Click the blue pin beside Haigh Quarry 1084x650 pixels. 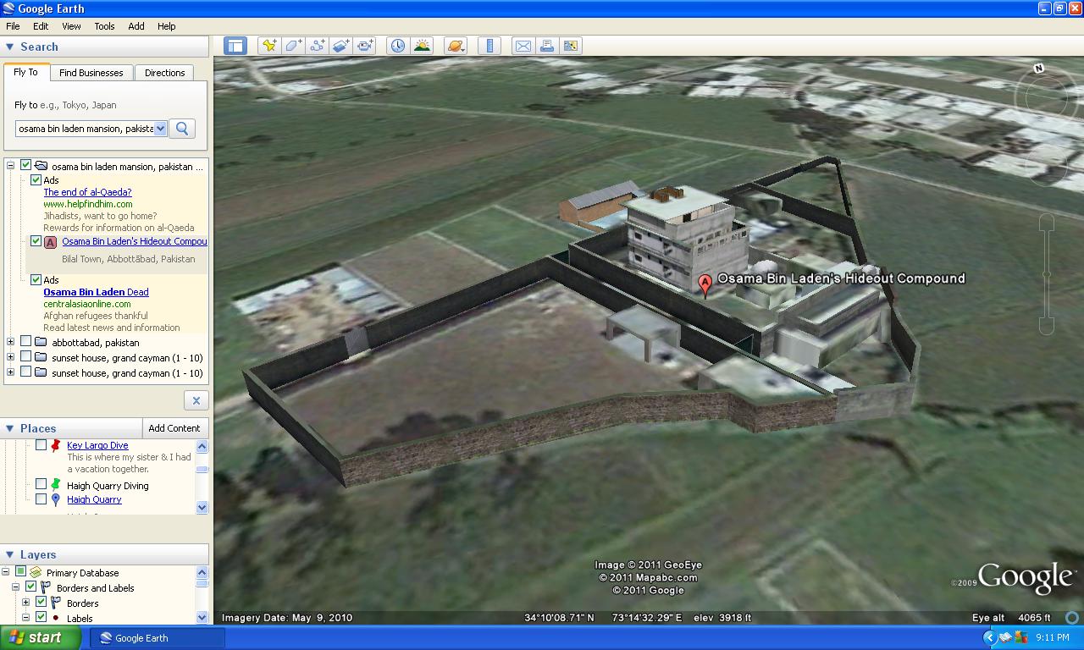coord(56,499)
